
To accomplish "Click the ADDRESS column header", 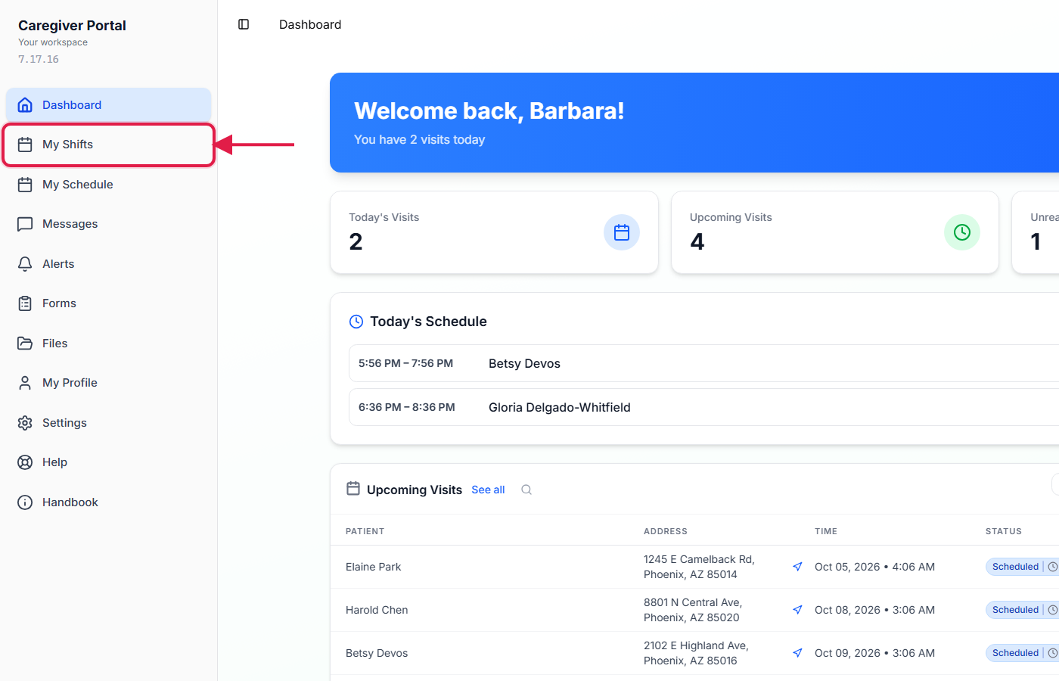I will pyautogui.click(x=666, y=531).
